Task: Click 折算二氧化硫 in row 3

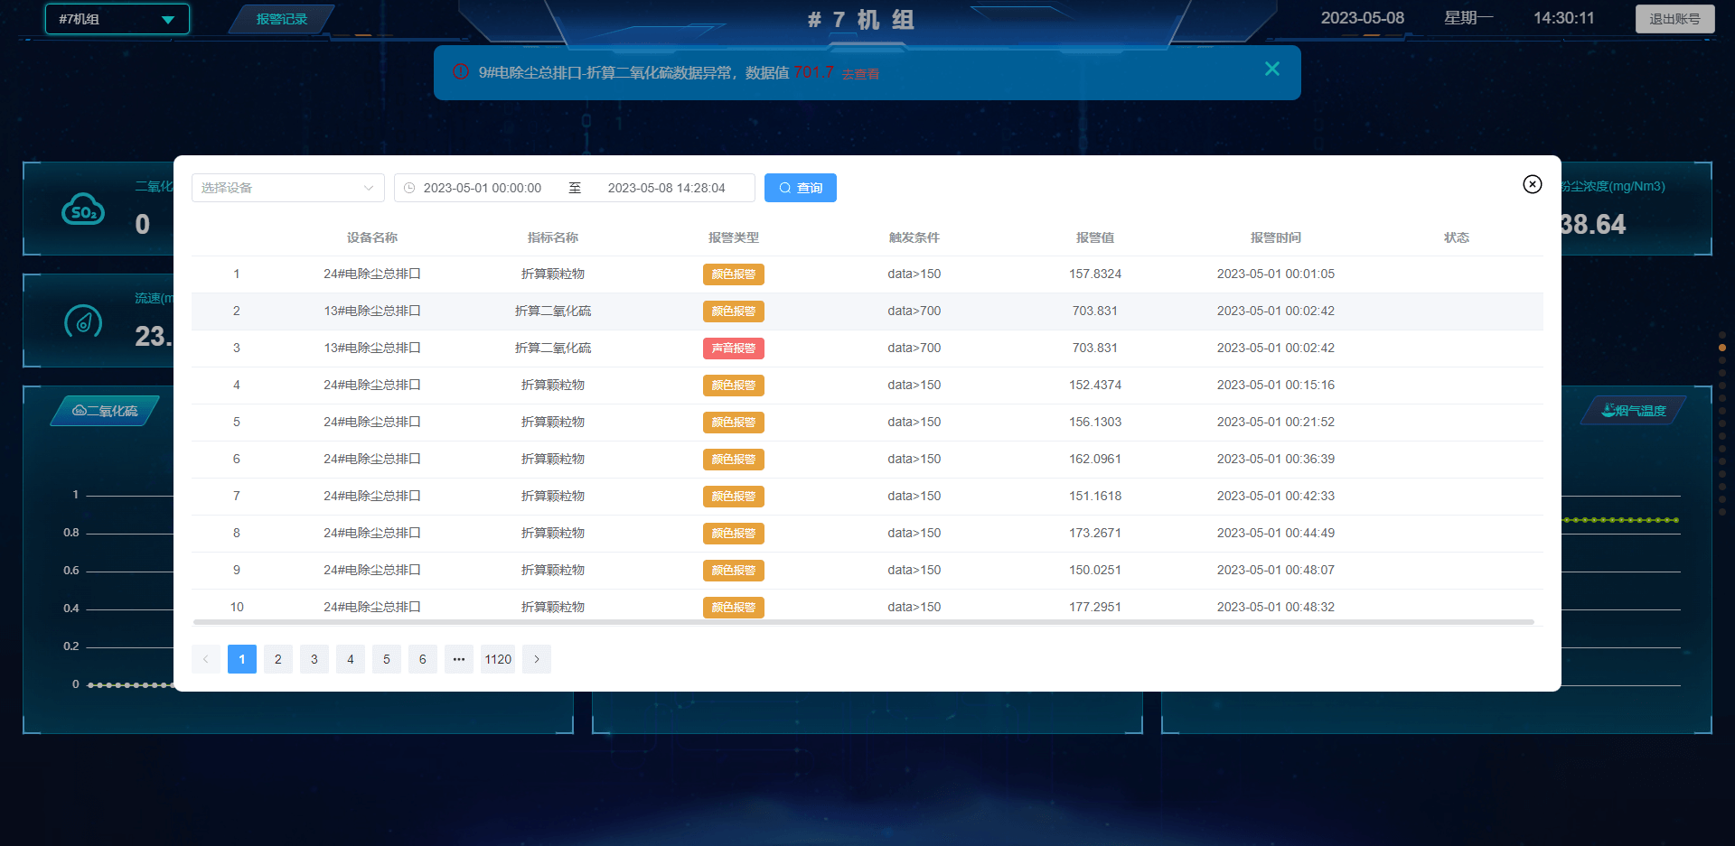Action: coord(553,348)
